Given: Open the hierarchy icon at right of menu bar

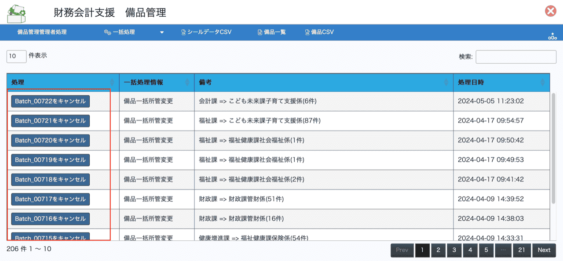Looking at the screenshot, I should point(552,36).
